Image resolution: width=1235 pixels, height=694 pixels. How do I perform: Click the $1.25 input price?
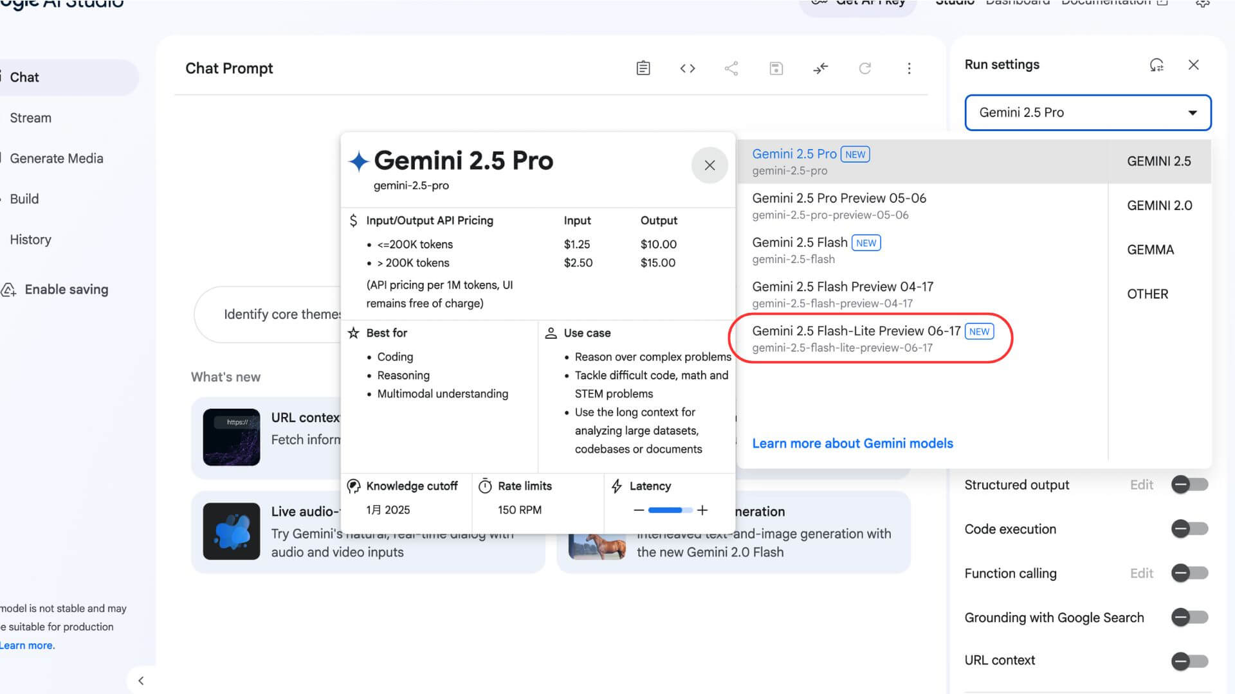point(577,244)
